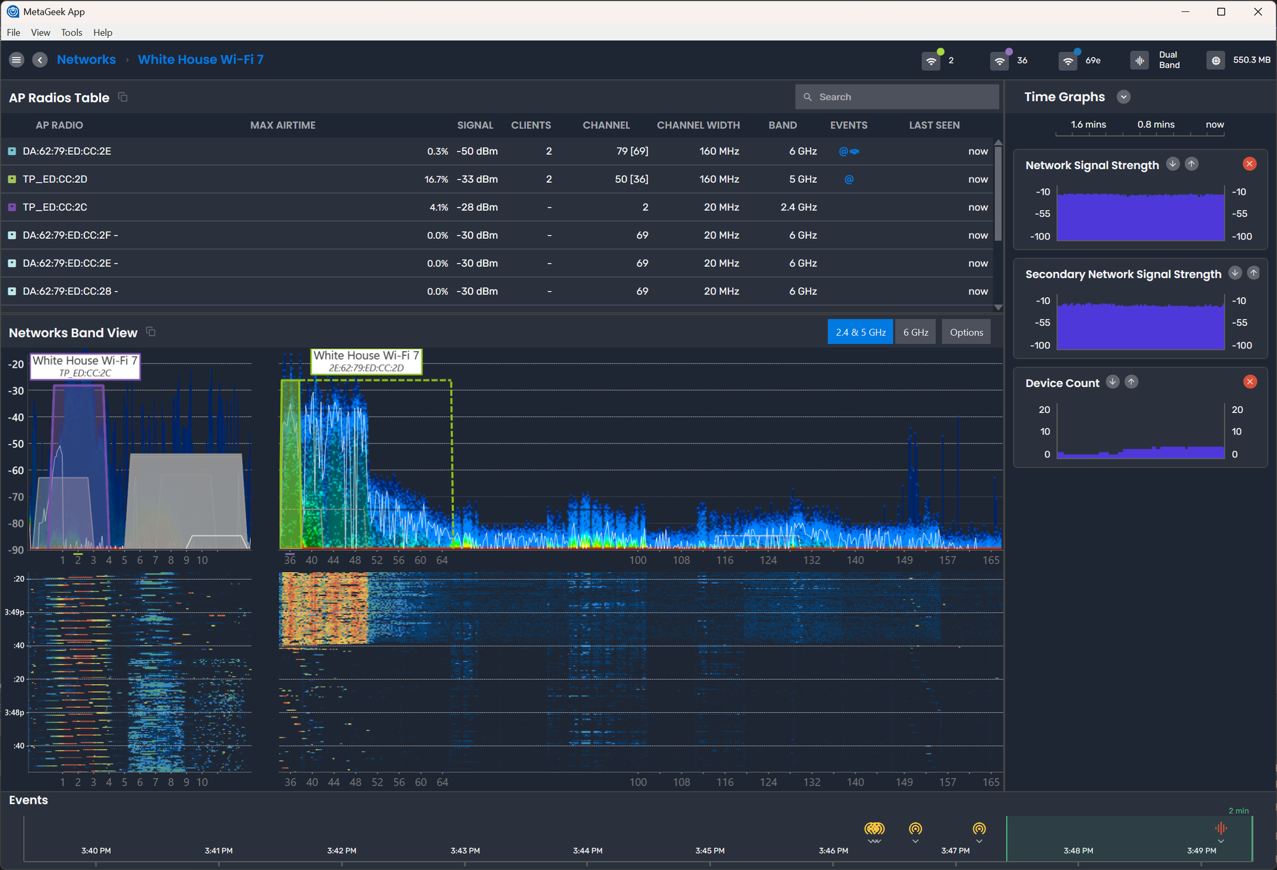The height and width of the screenshot is (870, 1277).
Task: Expand the Time Graphs dropdown
Action: coord(1123,97)
